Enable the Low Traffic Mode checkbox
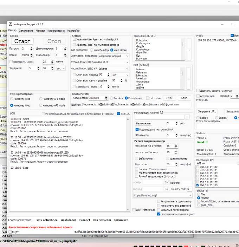 134,210
